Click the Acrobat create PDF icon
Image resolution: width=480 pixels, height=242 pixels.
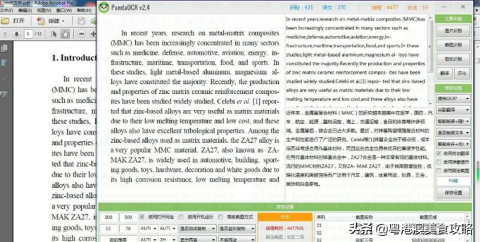click(41, 21)
